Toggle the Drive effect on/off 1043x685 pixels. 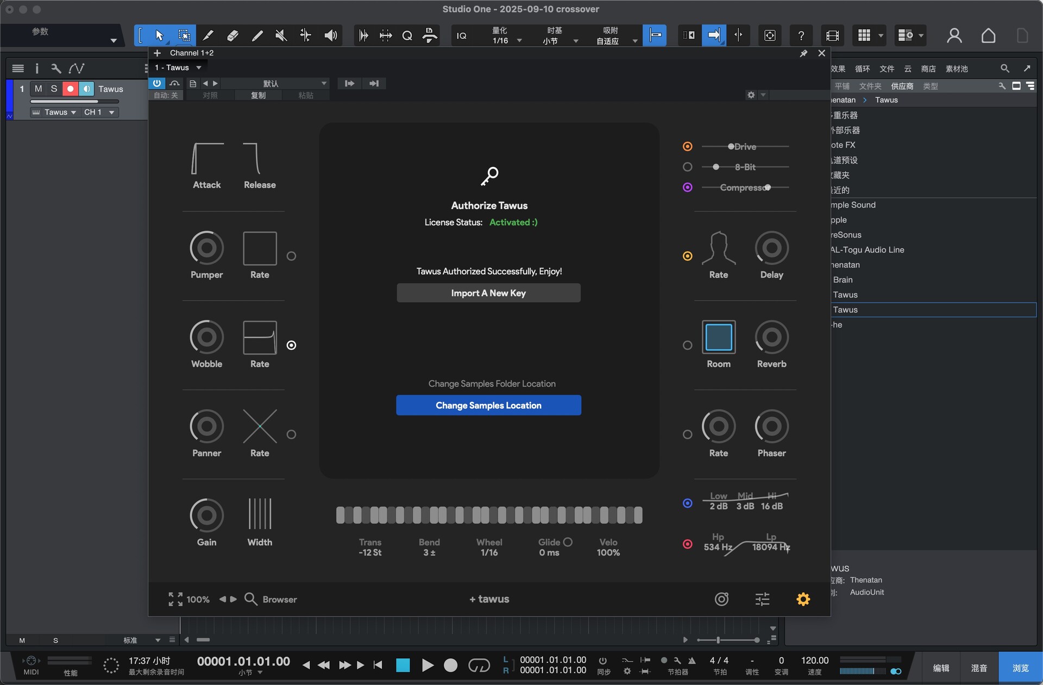click(687, 146)
